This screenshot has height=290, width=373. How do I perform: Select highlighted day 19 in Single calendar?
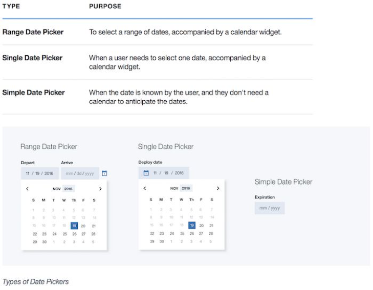pyautogui.click(x=192, y=226)
